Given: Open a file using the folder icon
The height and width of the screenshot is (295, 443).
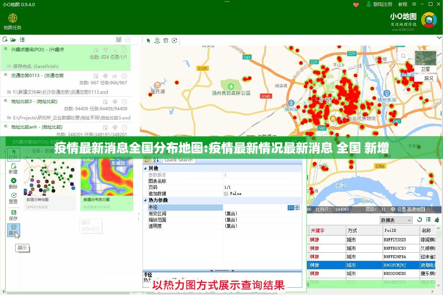Looking at the screenshot, I should pyautogui.click(x=13, y=39).
